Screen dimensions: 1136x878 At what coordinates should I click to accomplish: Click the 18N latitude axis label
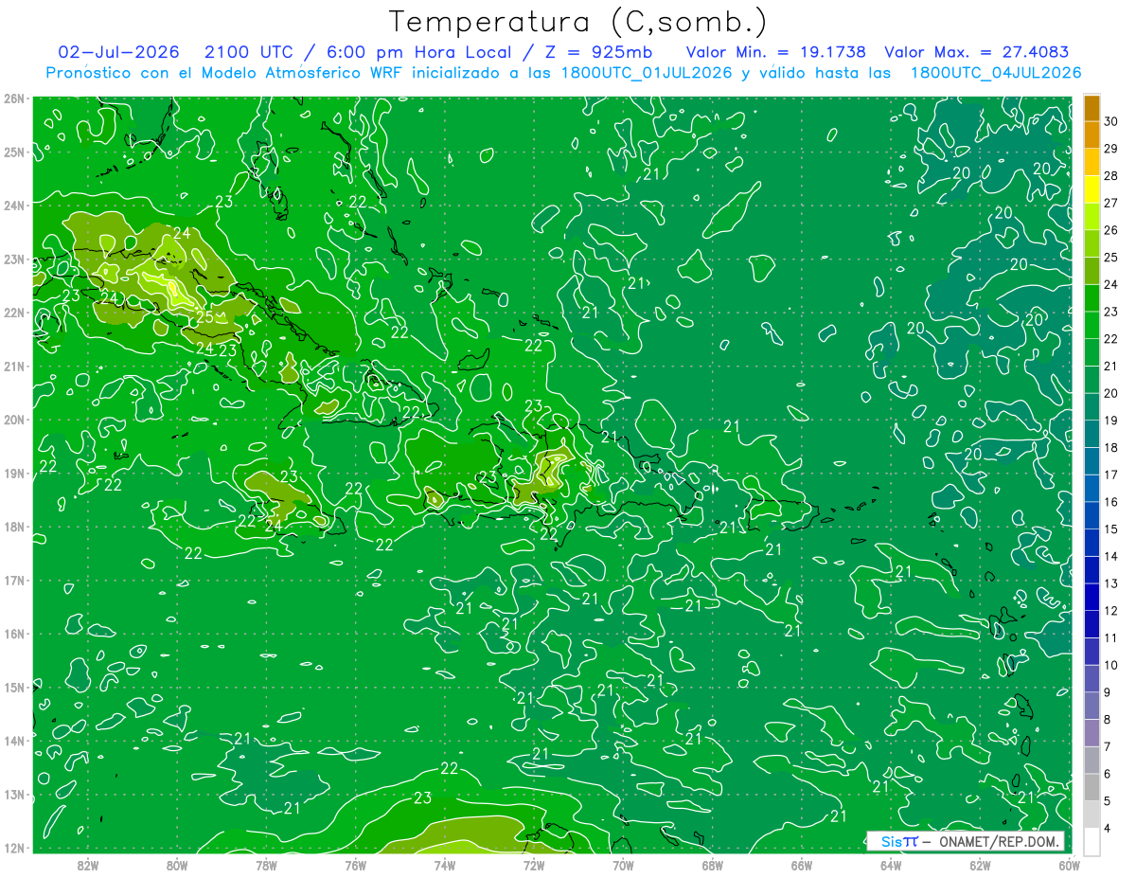[13, 527]
